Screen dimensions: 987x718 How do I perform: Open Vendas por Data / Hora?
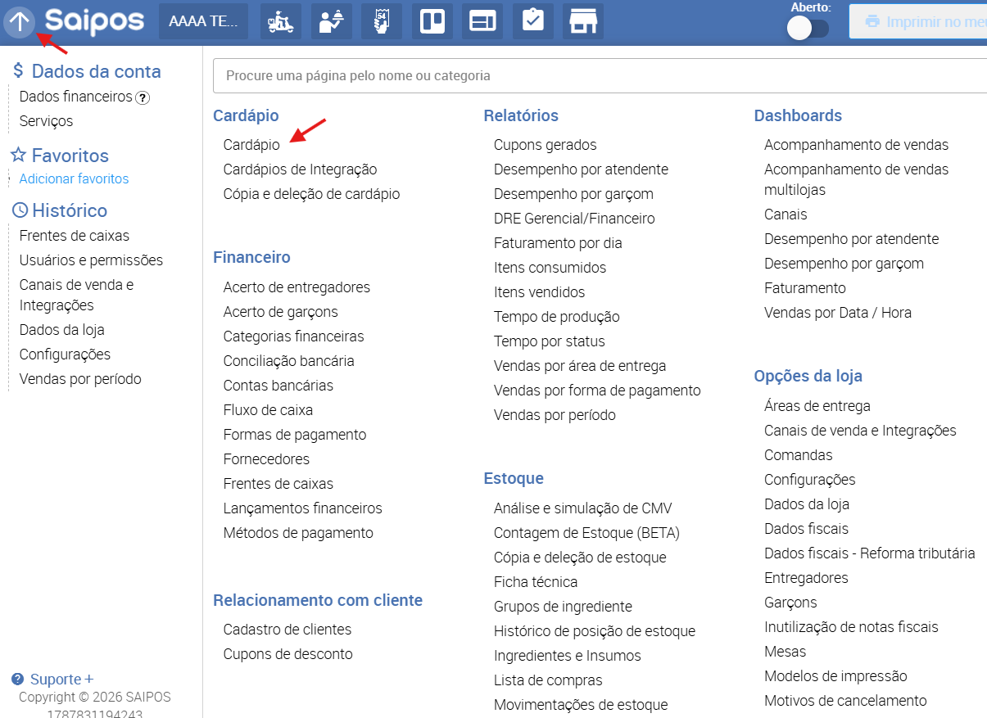click(x=837, y=313)
